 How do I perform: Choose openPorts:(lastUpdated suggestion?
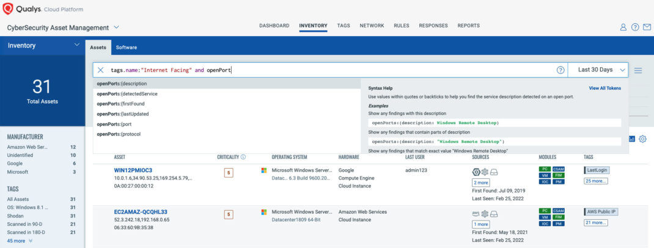click(x=227, y=114)
